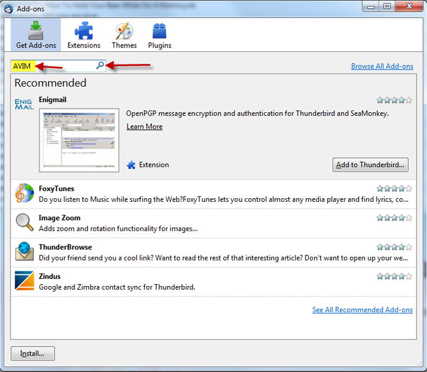
Task: Click the Install... button
Action: click(33, 354)
